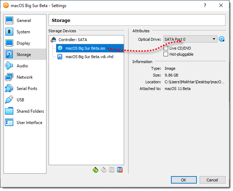Click the choose optical disk file icon

point(222,39)
